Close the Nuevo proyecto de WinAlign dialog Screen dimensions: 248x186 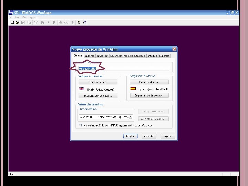pos(174,49)
